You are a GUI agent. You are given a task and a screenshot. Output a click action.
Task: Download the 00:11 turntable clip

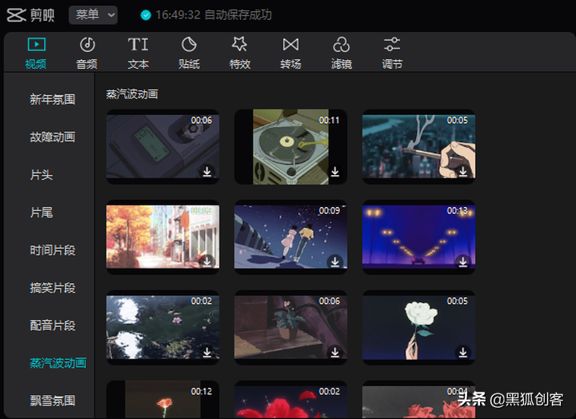pos(335,171)
